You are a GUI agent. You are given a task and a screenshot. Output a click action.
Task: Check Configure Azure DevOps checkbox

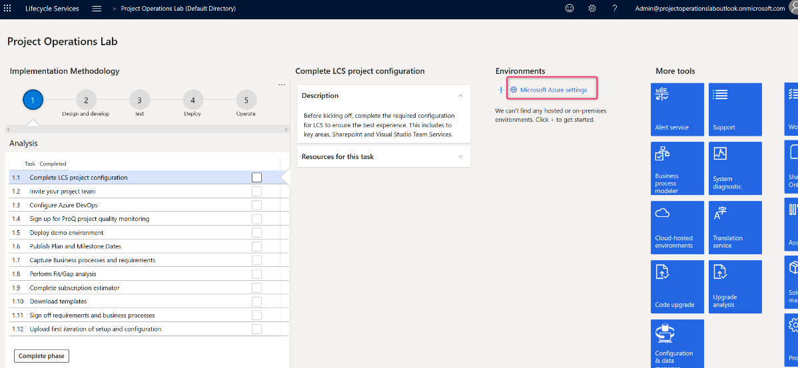257,205
